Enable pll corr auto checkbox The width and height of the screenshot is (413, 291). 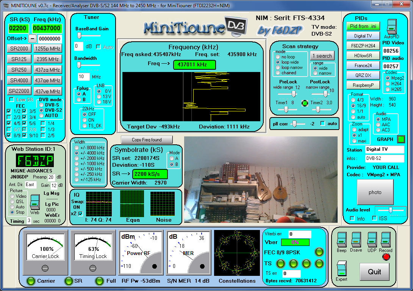pyautogui.click(x=322, y=124)
